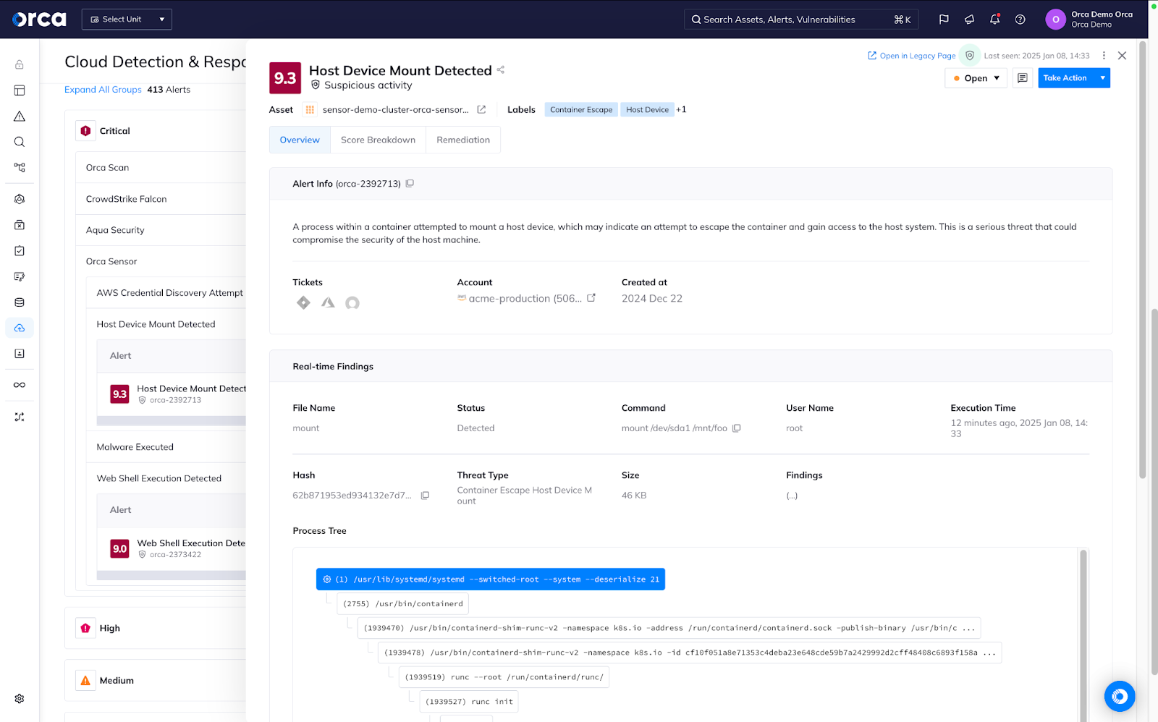
Task: Click the share icon next to alert title
Action: click(500, 70)
